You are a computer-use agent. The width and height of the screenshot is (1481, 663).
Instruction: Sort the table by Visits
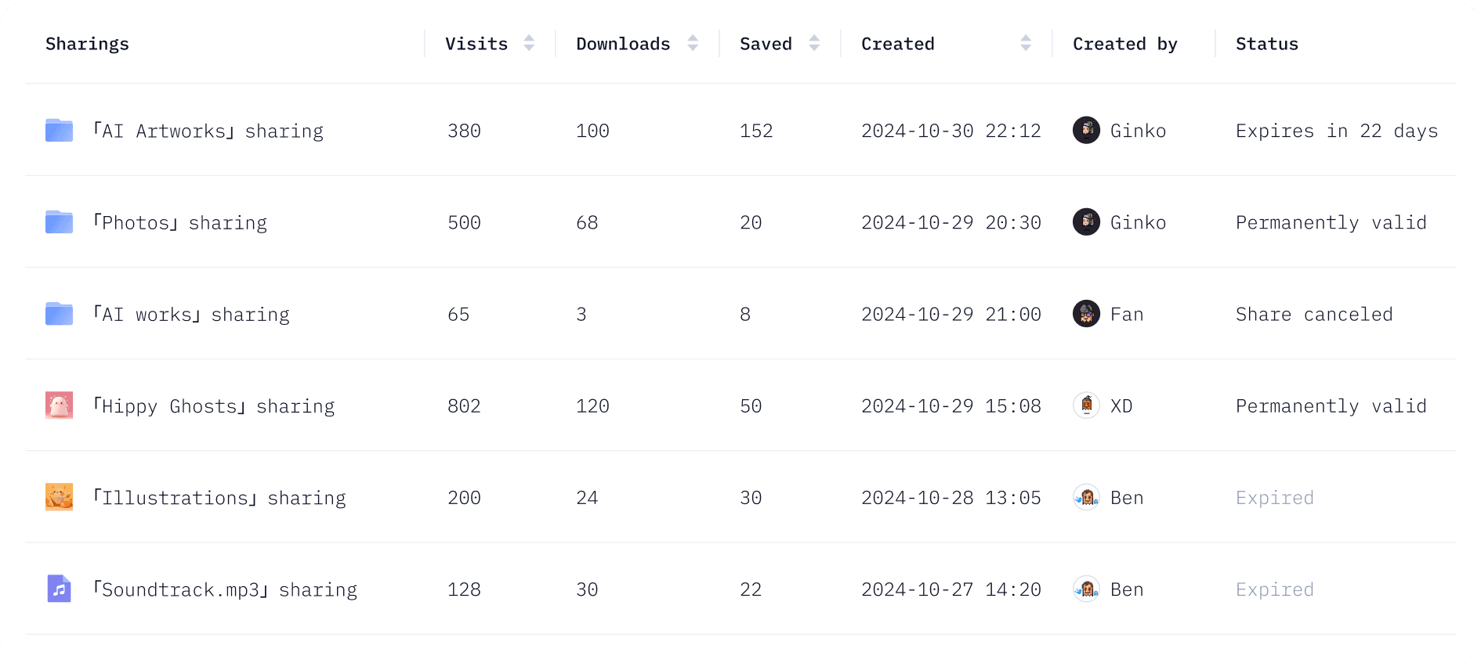(x=529, y=43)
